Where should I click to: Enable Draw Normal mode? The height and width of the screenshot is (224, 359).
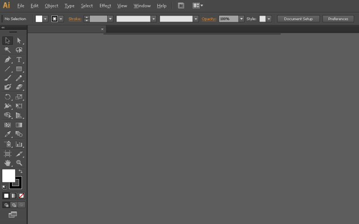click(6, 205)
